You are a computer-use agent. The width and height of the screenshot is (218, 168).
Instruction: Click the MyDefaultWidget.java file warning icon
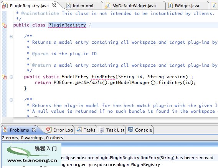[x=107, y=6]
